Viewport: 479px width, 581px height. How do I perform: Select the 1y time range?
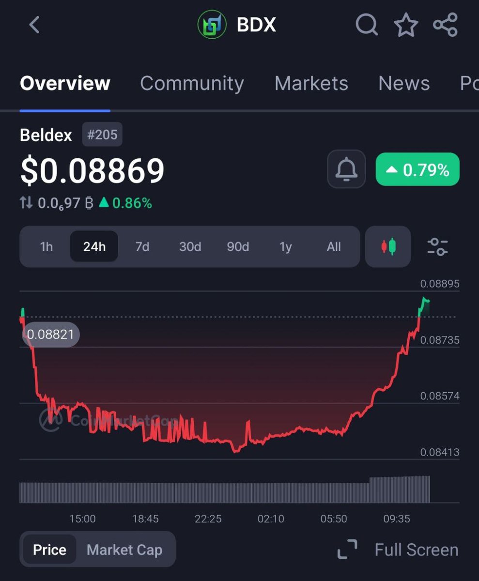point(286,246)
